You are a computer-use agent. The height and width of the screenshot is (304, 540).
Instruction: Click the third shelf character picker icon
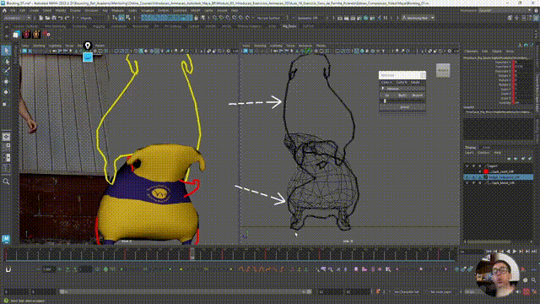tap(36, 35)
